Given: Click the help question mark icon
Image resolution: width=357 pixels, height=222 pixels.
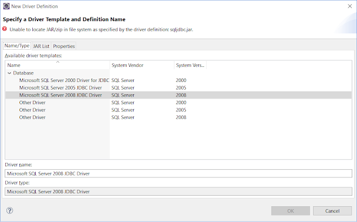Looking at the screenshot, I should tap(9, 210).
